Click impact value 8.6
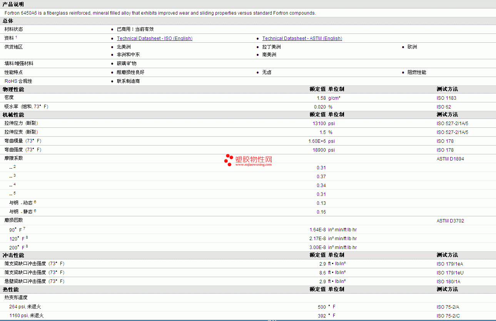Screen dimensions: 496x321 pyautogui.click(x=322, y=273)
